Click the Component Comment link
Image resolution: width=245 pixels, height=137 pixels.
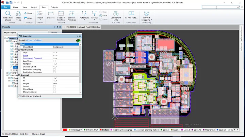32,58
